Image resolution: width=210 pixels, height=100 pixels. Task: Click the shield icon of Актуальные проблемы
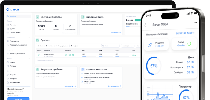(38, 70)
